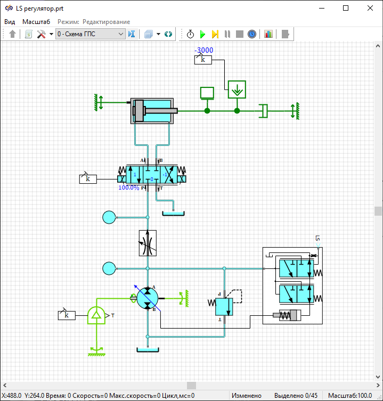Click the green-blue refresh arrows icon
This screenshot has width=383, height=401.
pos(168,34)
